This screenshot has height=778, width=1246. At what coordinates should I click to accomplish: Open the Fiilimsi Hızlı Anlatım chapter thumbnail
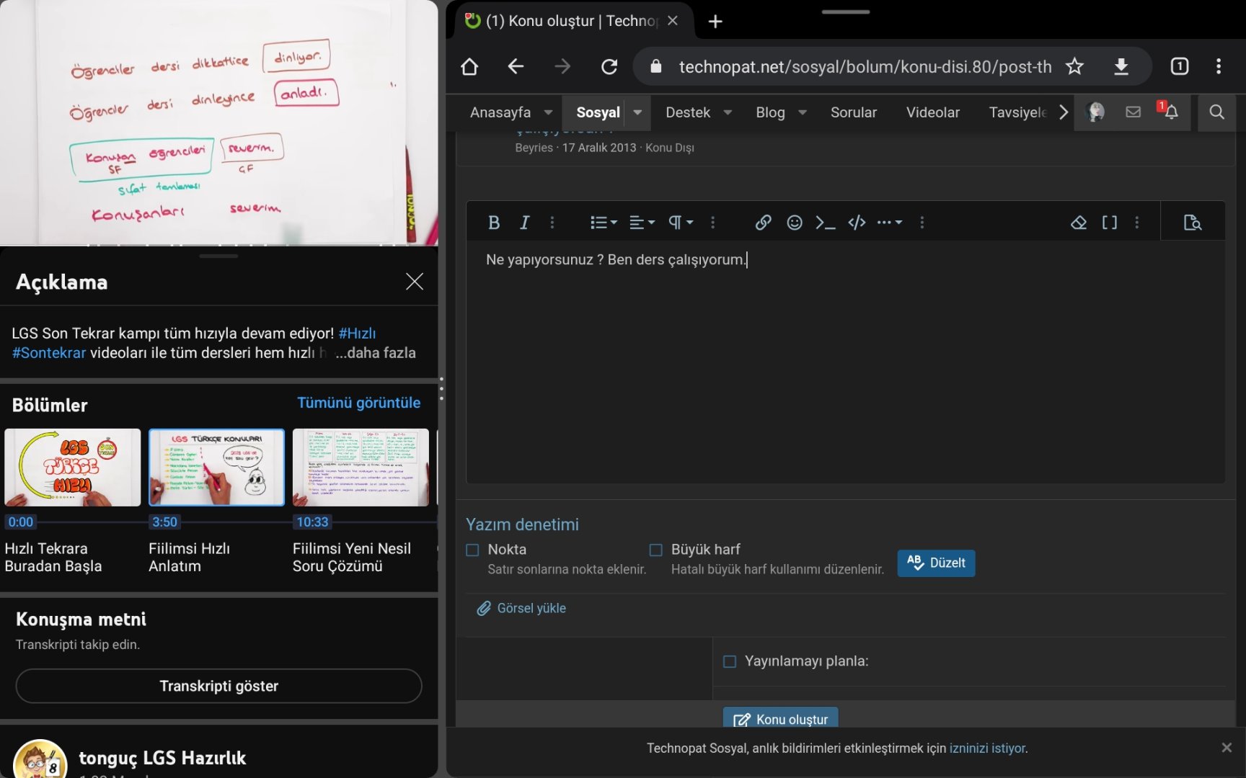(x=217, y=468)
